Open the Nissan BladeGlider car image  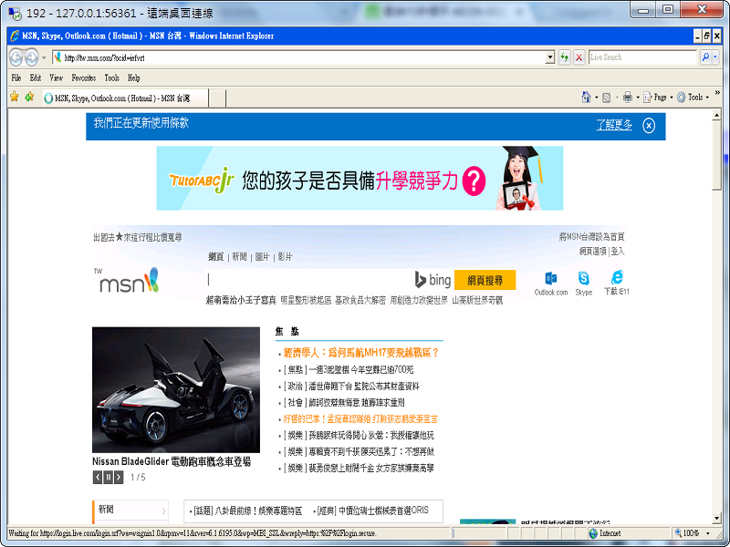(176, 390)
